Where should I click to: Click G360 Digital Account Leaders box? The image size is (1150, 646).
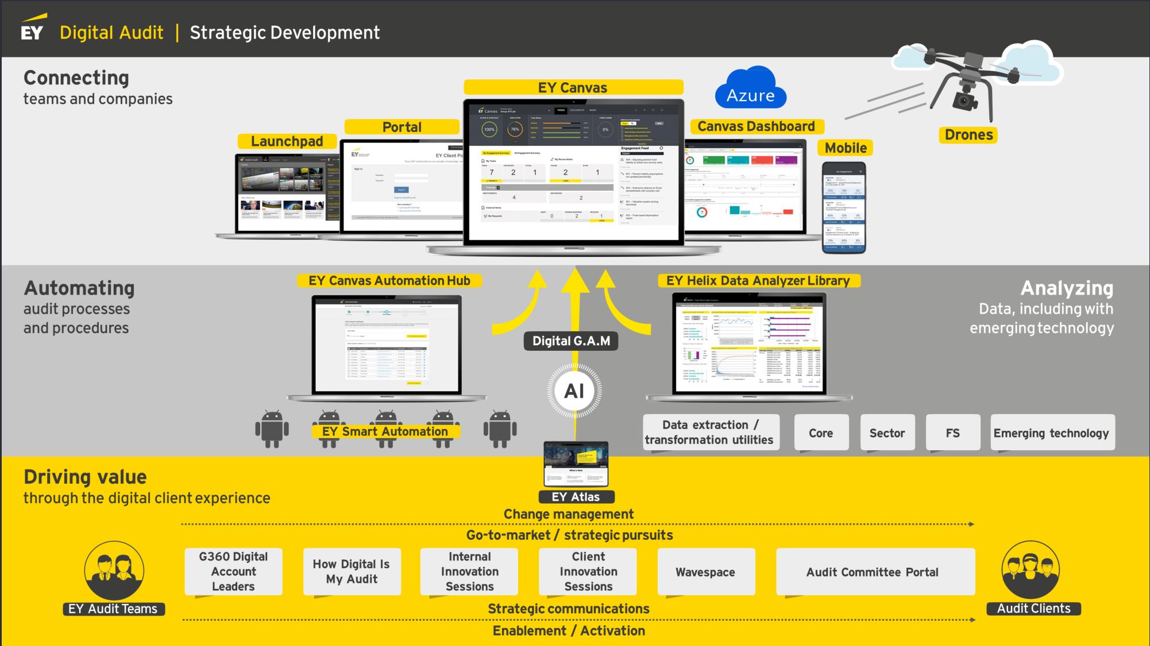coord(233,571)
